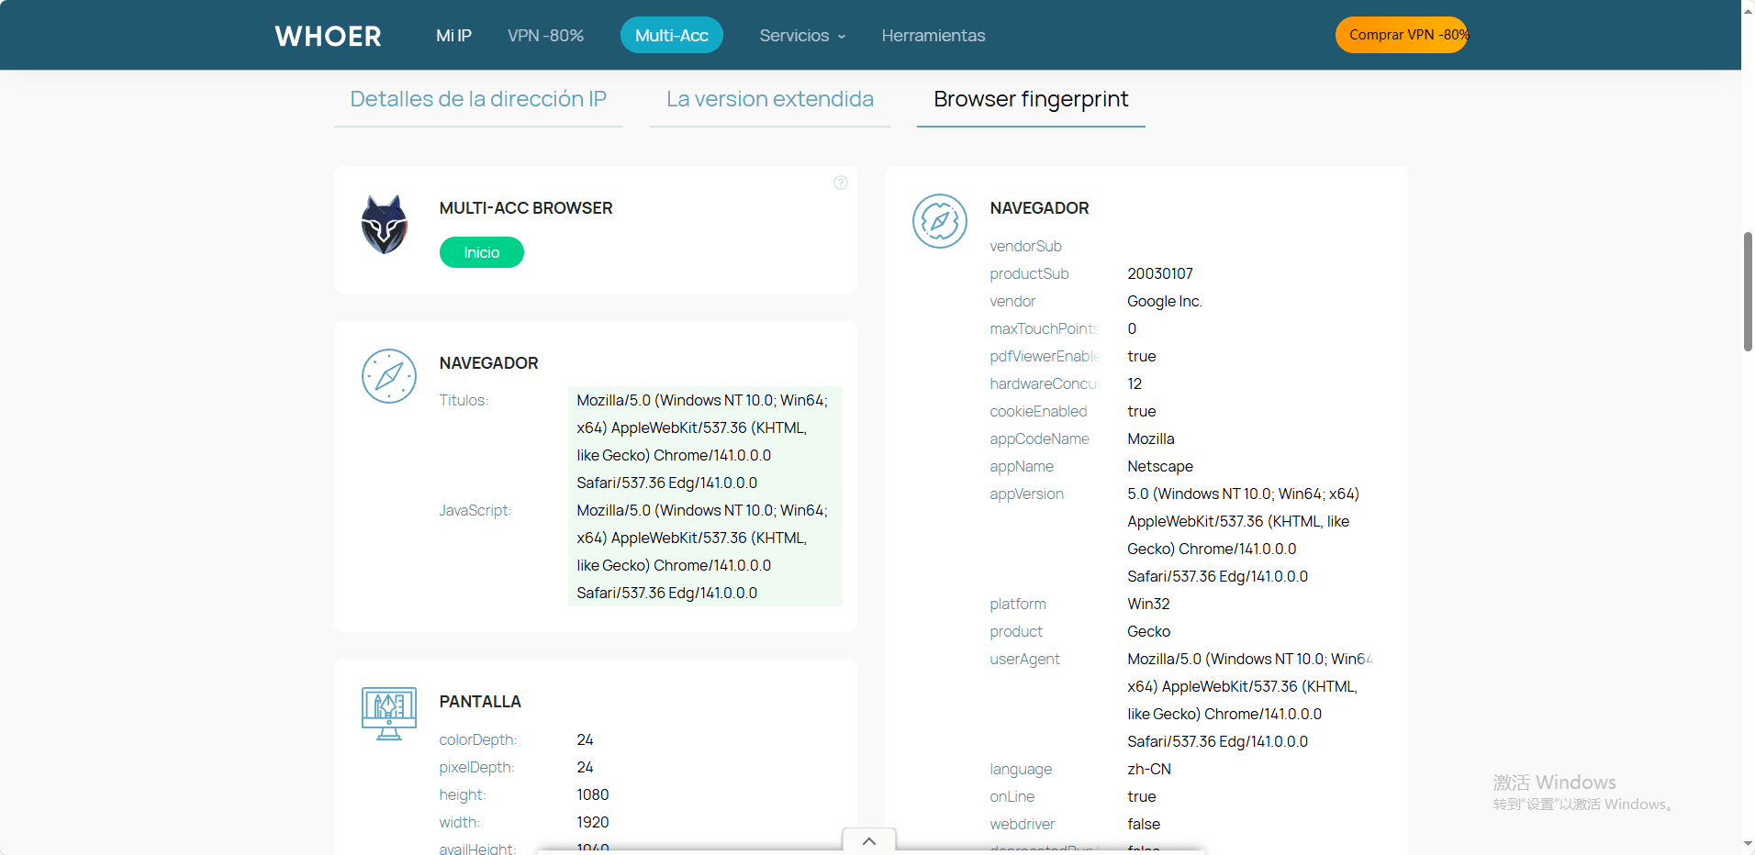Switch to La version extendida tab
The image size is (1755, 855).
pyautogui.click(x=769, y=99)
